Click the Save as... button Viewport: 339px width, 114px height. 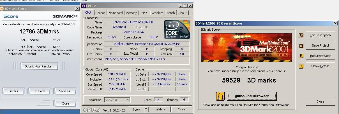coord(66,91)
